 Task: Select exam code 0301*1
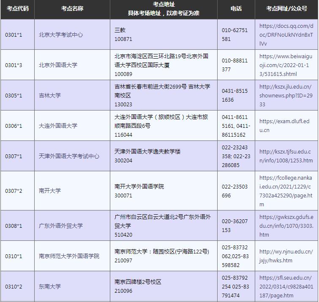tap(14, 35)
